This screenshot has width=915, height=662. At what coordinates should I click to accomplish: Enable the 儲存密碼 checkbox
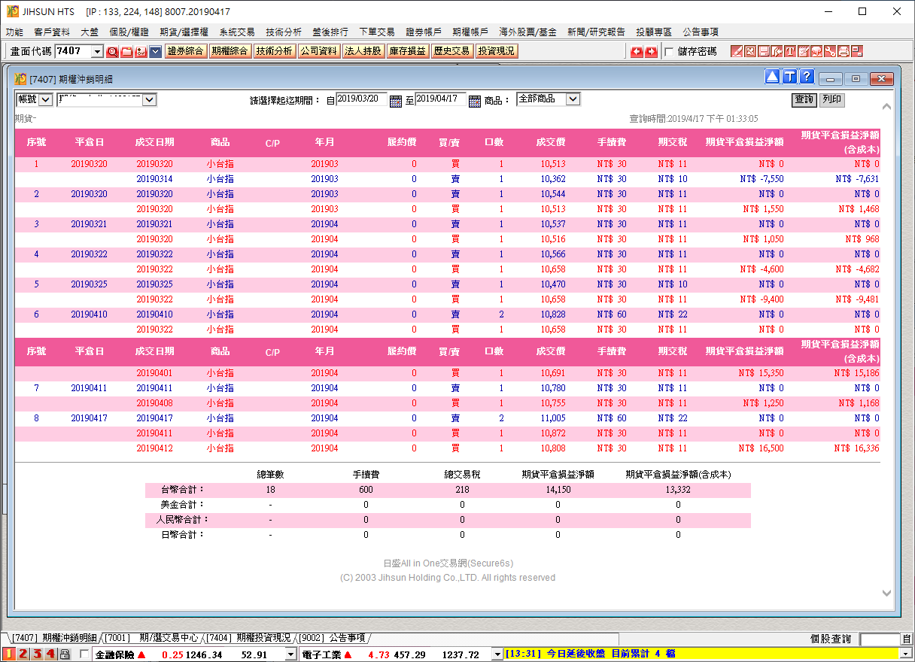(669, 52)
